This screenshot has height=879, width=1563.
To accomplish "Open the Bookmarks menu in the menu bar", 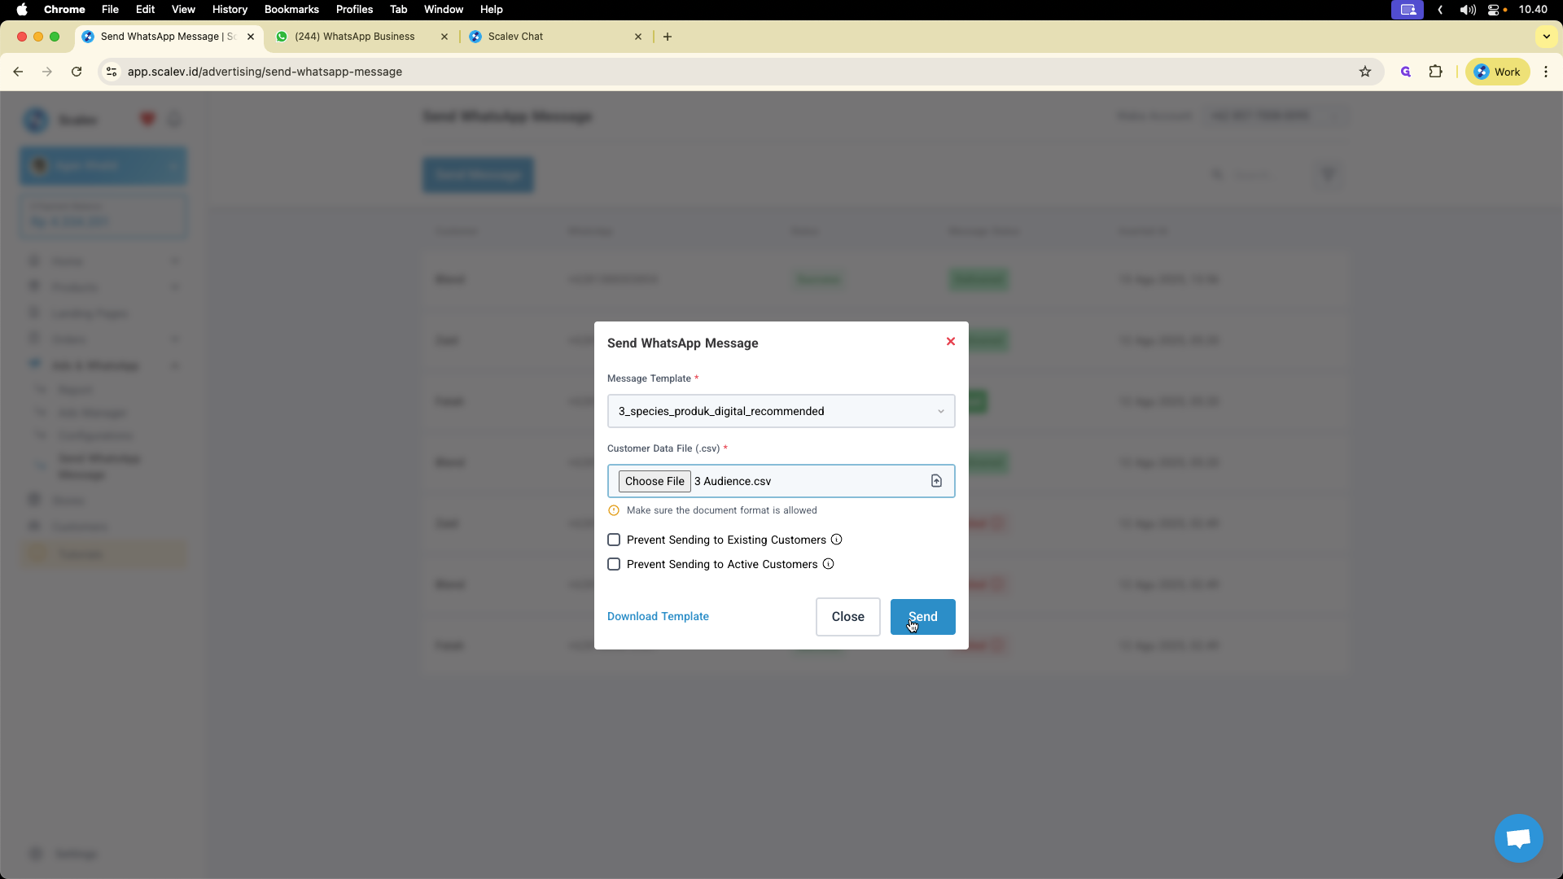I will point(291,9).
